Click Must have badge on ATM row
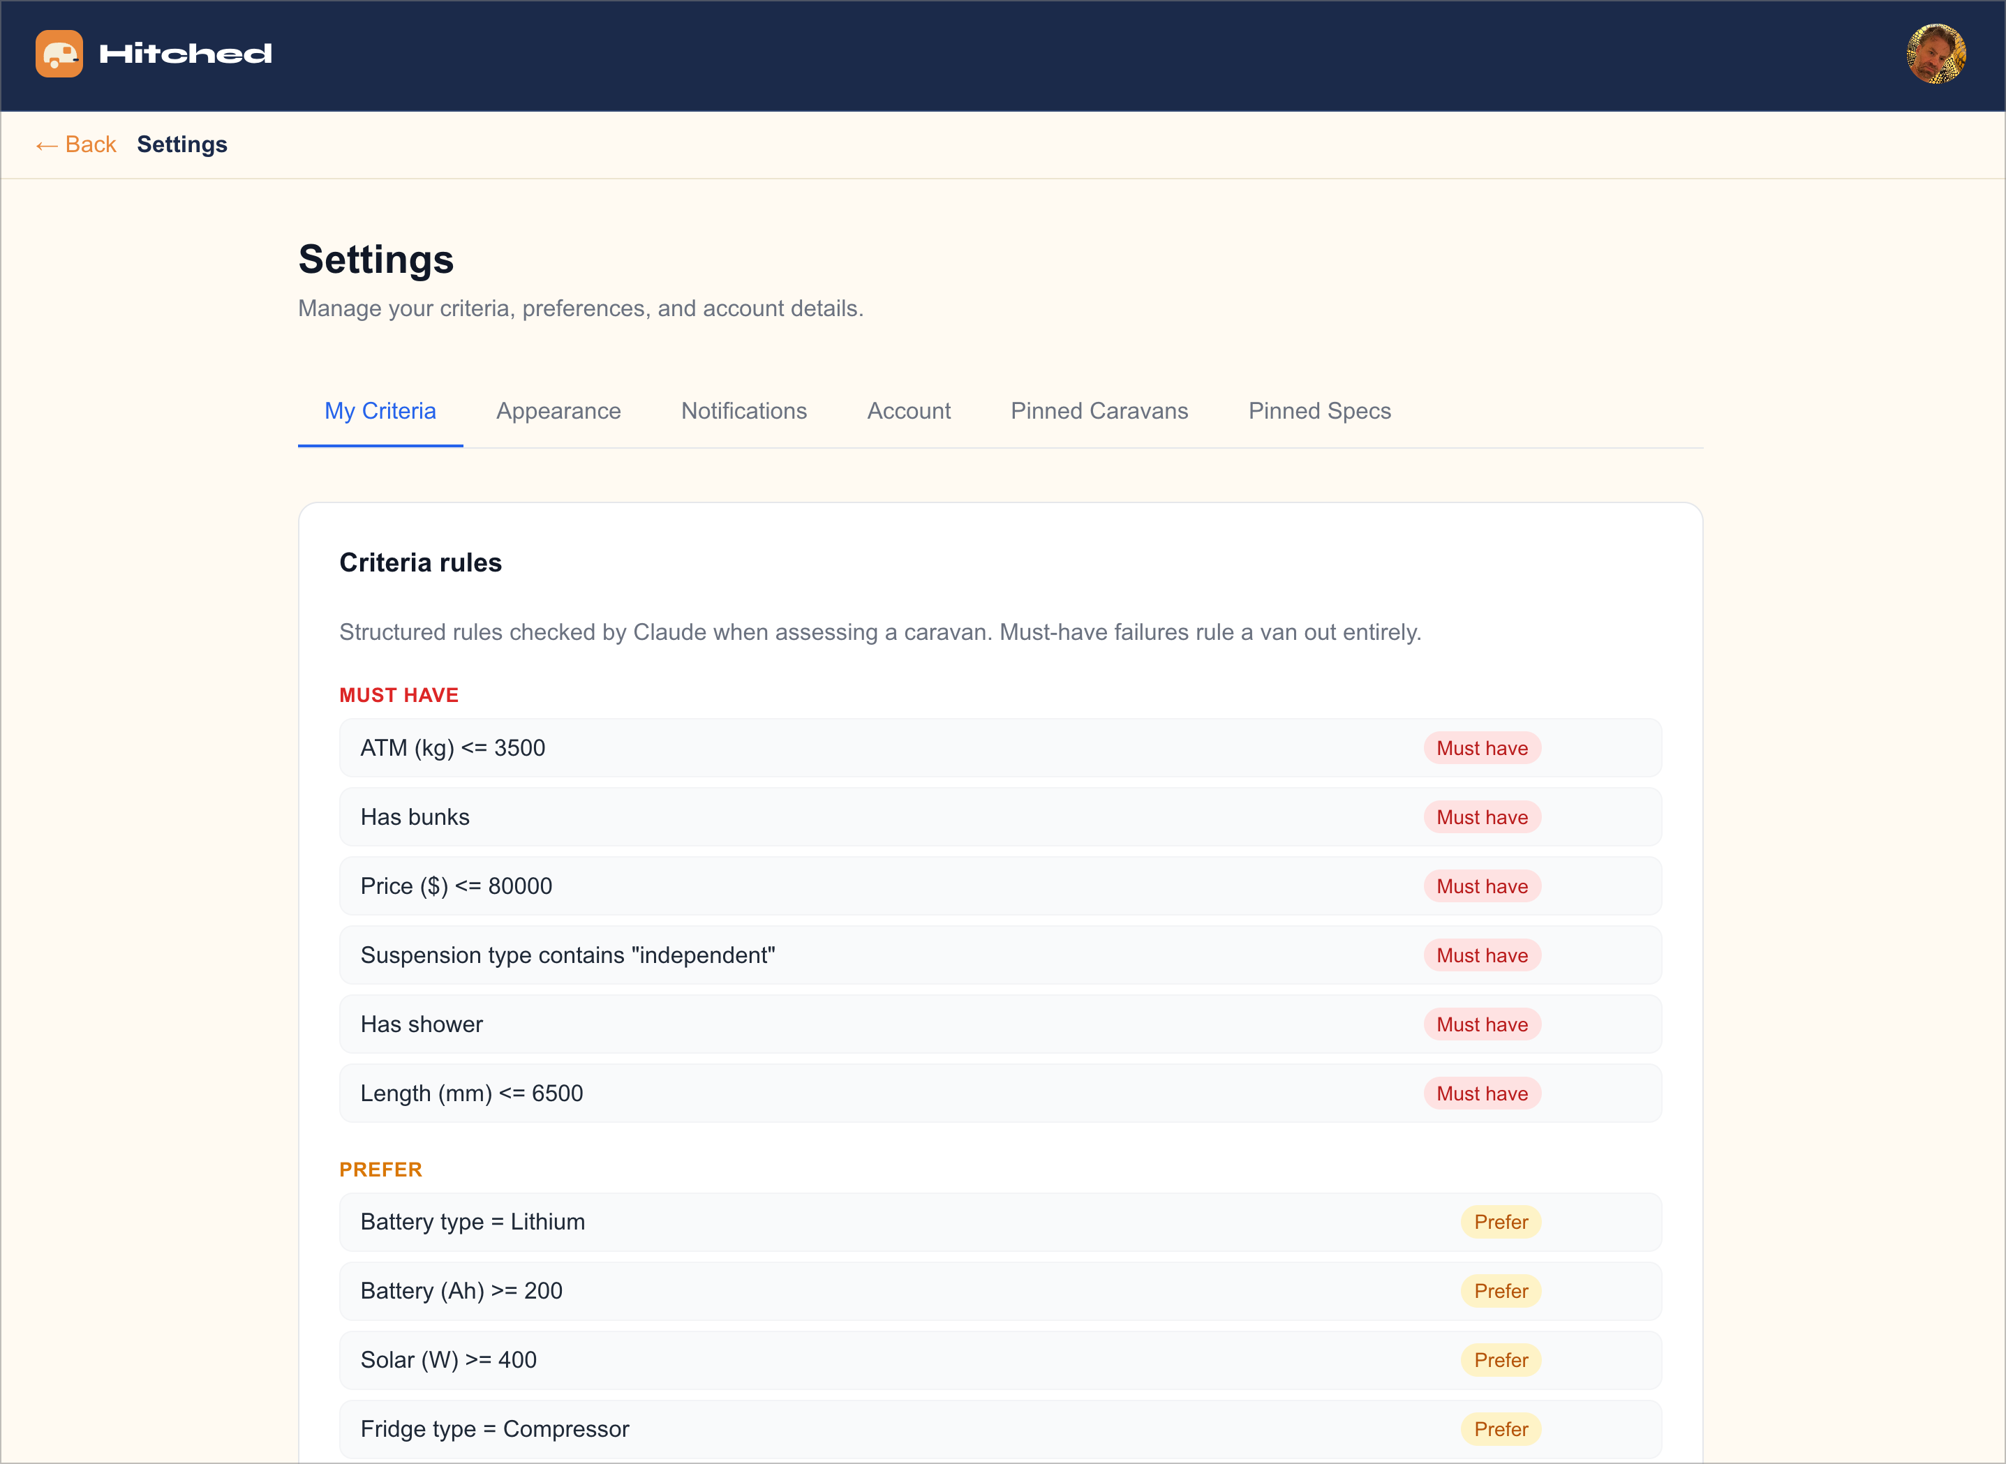The width and height of the screenshot is (2006, 1464). coord(1482,748)
